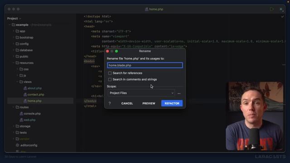Viewport: 290px width, 163px height.
Task: Click the contact.php file icon
Action: [x=25, y=95]
